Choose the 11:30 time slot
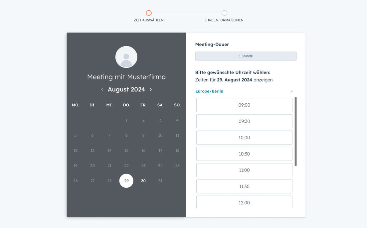 click(244, 186)
